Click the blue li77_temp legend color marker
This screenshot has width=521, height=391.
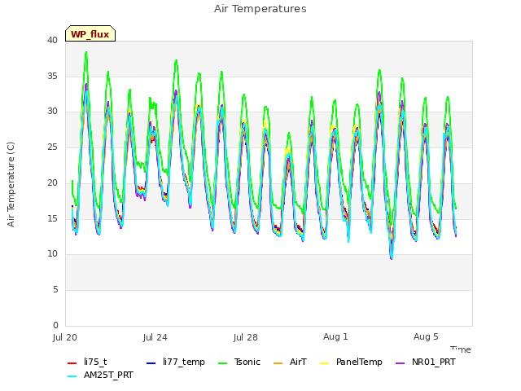pyautogui.click(x=151, y=363)
